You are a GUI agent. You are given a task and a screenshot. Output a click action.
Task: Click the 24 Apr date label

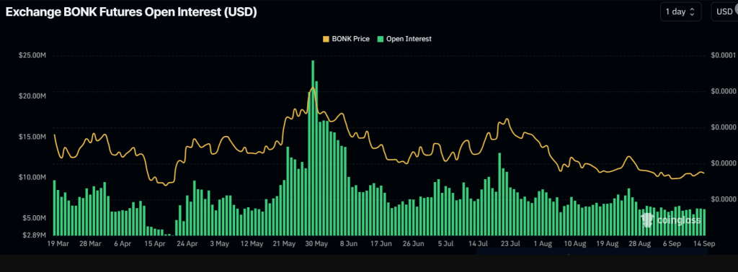point(187,244)
